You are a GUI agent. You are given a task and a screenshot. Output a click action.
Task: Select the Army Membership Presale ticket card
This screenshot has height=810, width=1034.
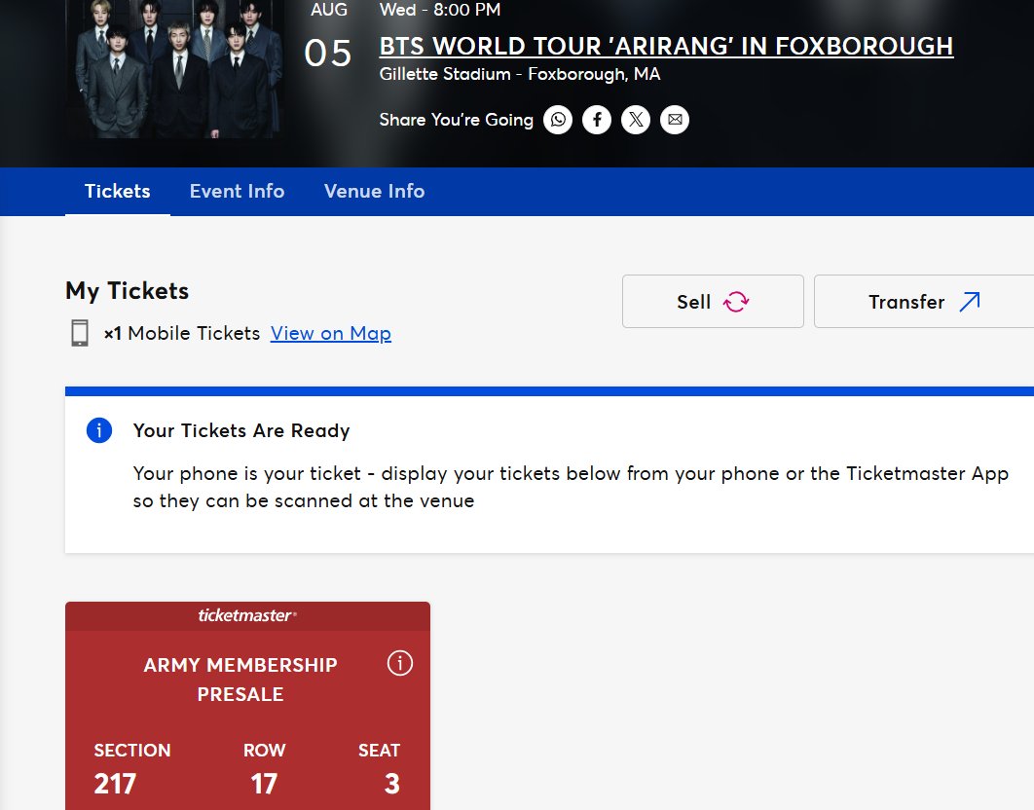tap(248, 706)
